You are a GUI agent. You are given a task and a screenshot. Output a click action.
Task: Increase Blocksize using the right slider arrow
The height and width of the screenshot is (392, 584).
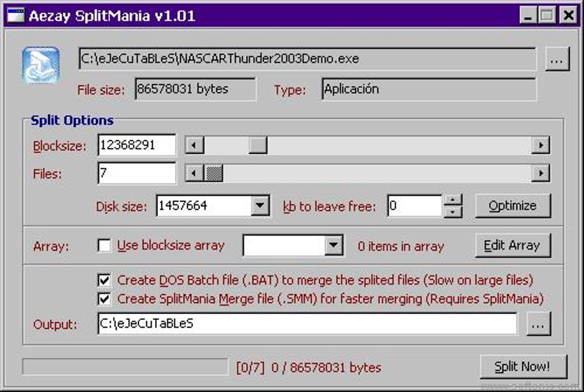540,145
